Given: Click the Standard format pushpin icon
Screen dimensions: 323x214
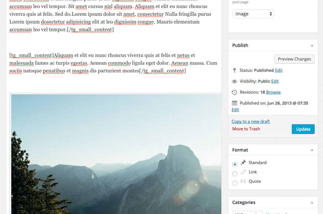Looking at the screenshot, I should coord(243,163).
